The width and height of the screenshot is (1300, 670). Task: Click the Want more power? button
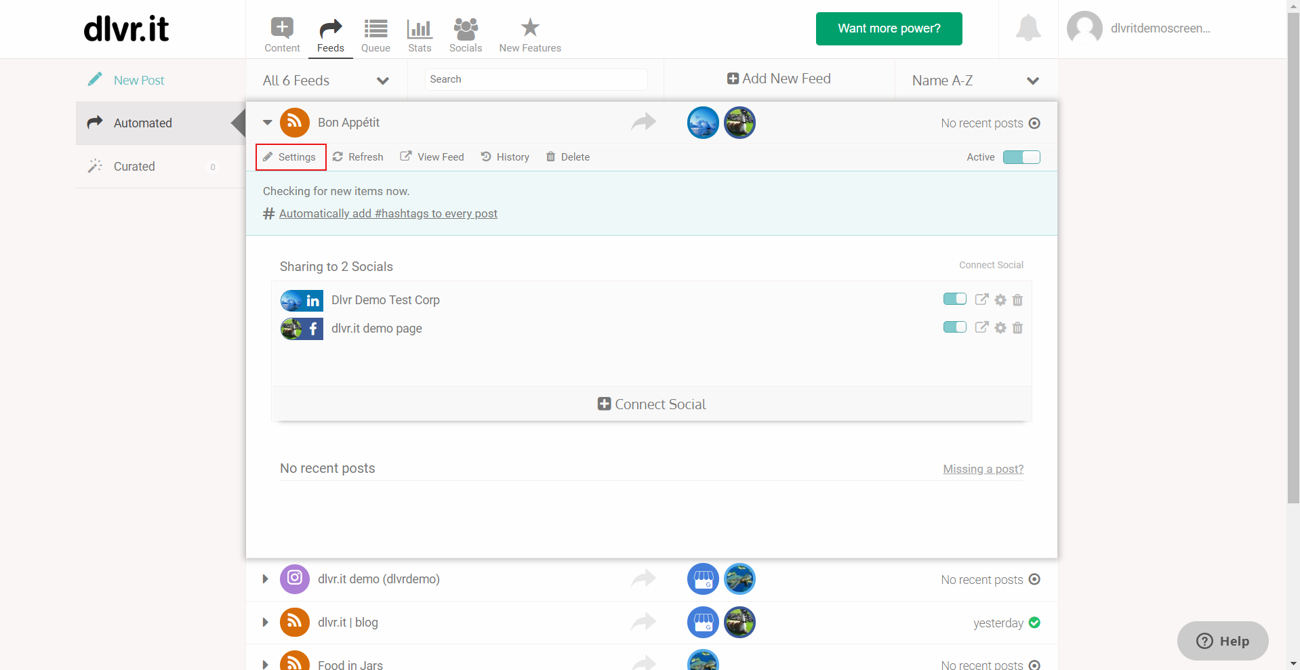[889, 28]
